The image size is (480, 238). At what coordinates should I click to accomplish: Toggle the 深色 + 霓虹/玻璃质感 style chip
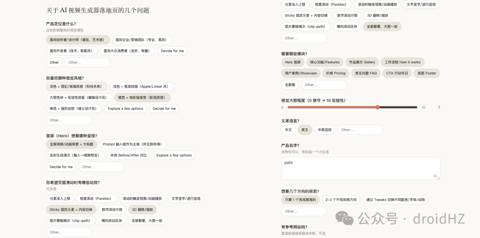(76, 86)
